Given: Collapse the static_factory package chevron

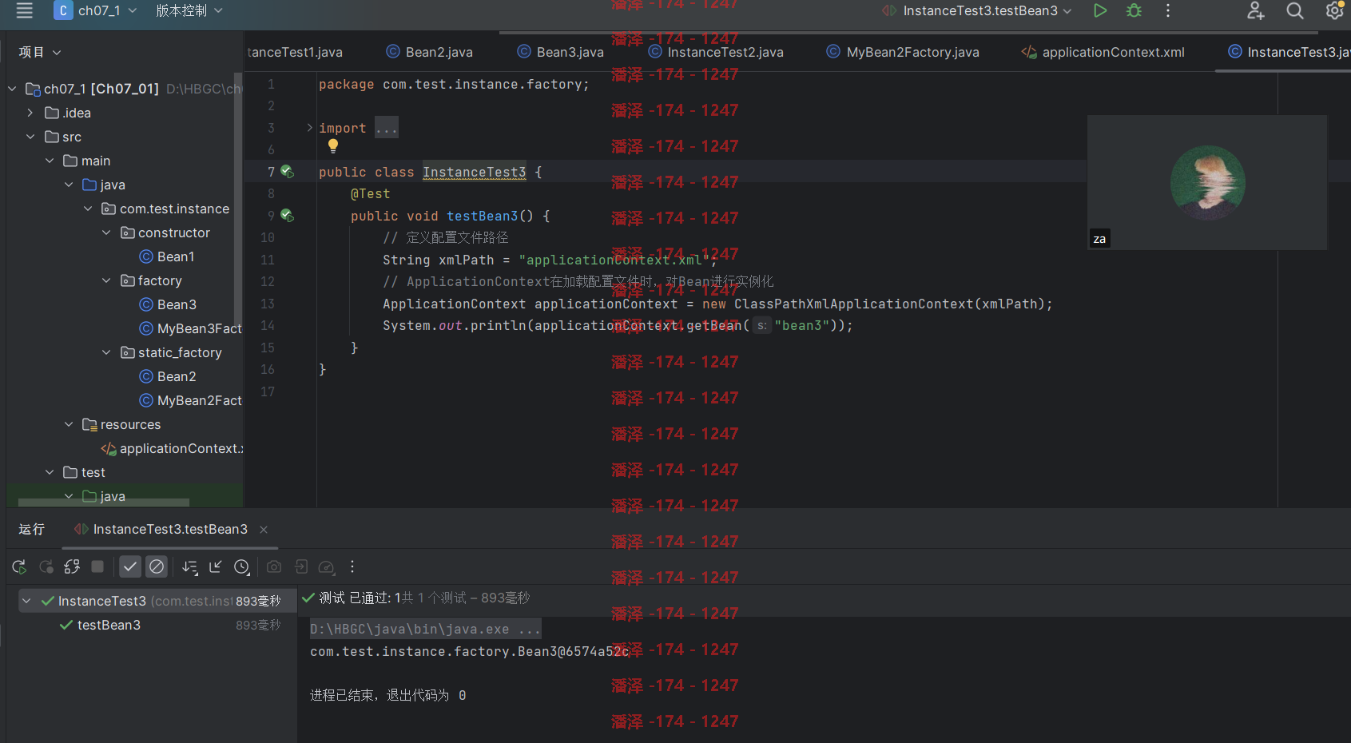Looking at the screenshot, I should pos(106,352).
